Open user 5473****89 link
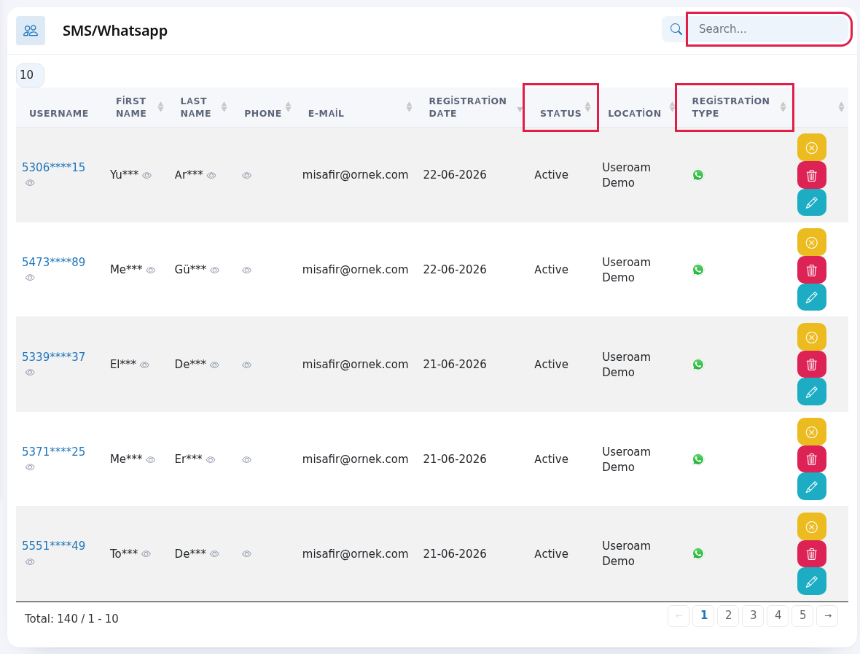Screen dimensions: 860x654 [x=54, y=262]
